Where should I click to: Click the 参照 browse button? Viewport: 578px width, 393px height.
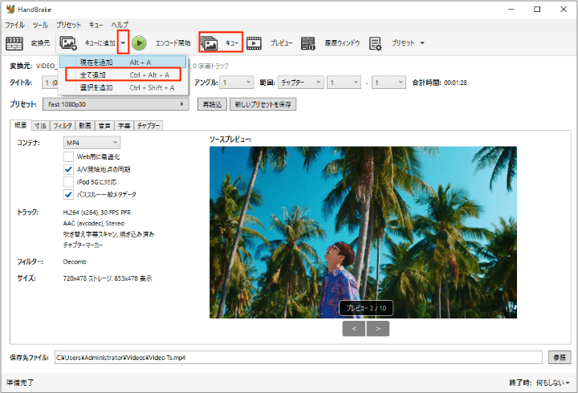point(559,357)
